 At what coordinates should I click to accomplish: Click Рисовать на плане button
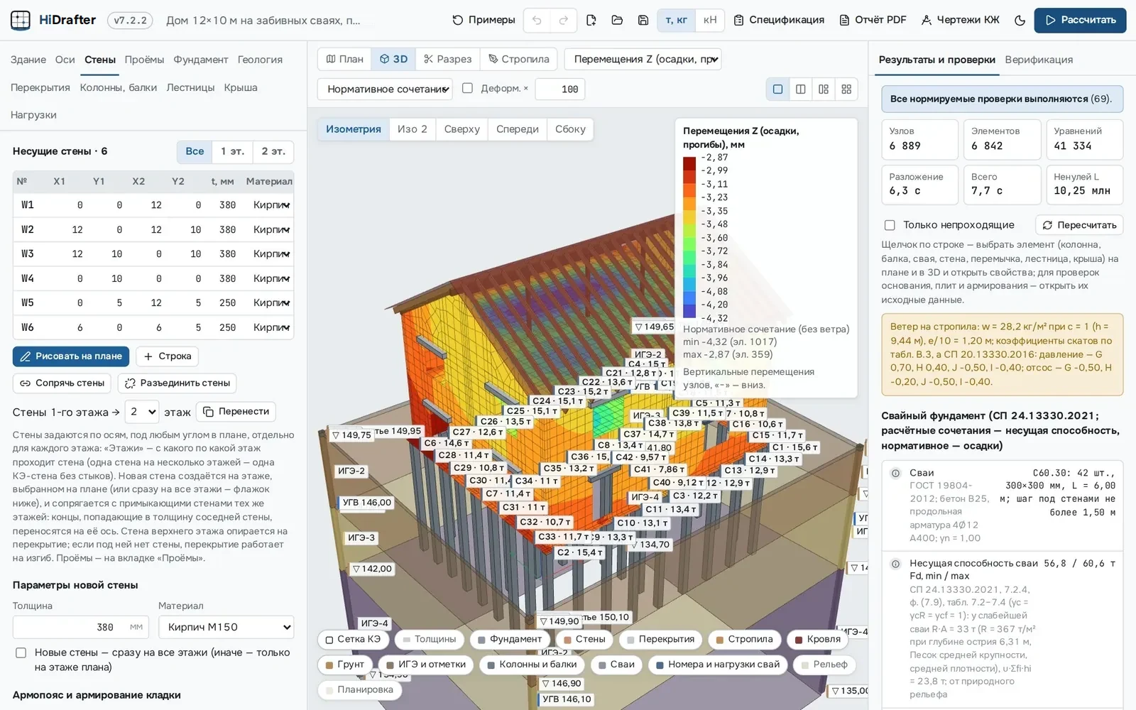coord(71,356)
